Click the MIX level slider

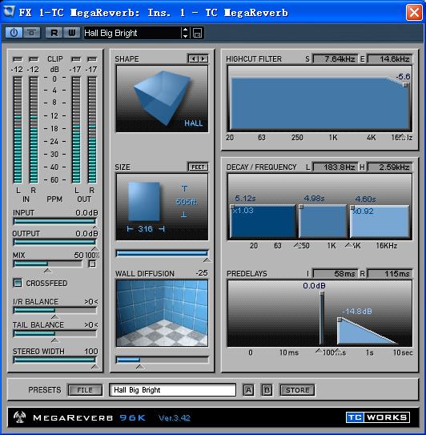click(48, 264)
